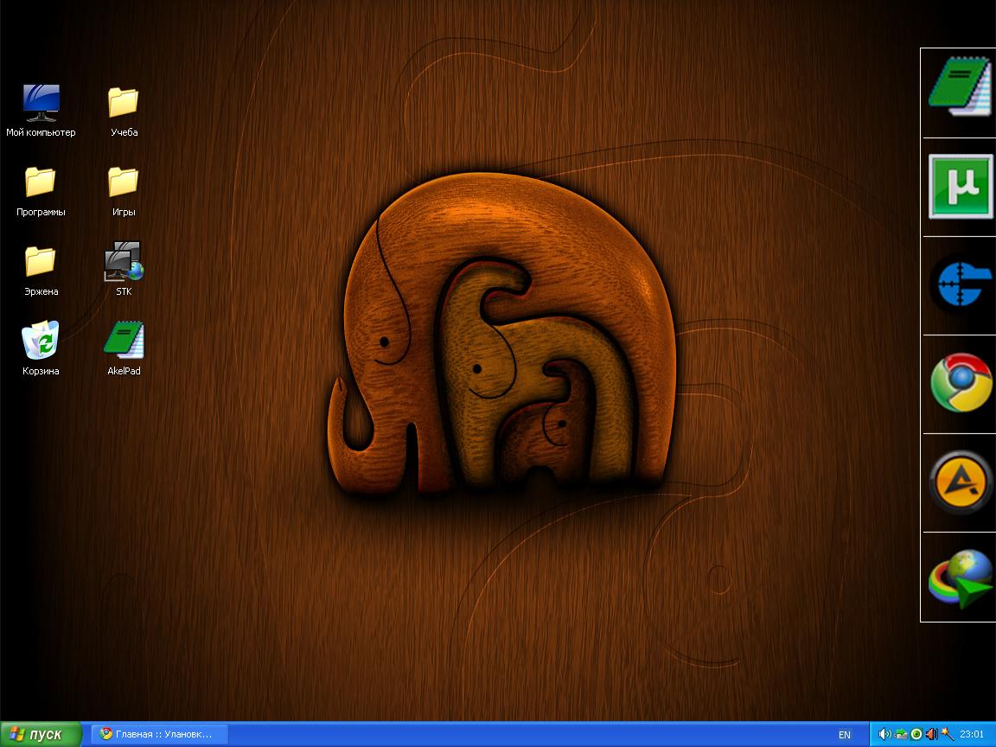996x747 pixels.
Task: Open AkelPad from the right sidebar dock
Action: point(960,86)
